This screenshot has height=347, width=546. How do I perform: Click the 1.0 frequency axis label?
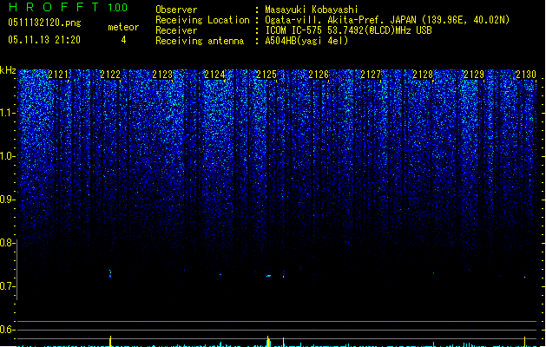tap(8, 156)
